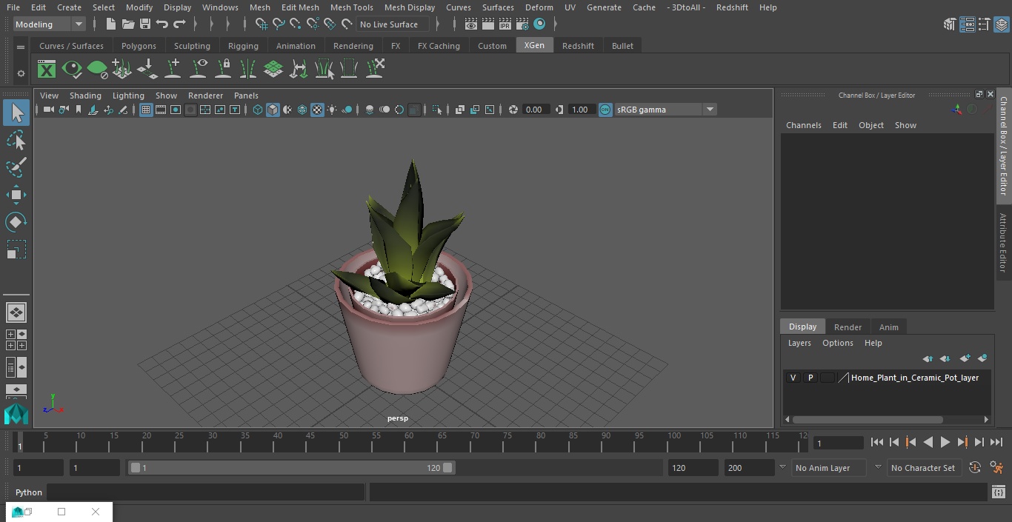Screen dimensions: 1012x522
Task: Open the viewport Shading menu
Action: coord(85,96)
